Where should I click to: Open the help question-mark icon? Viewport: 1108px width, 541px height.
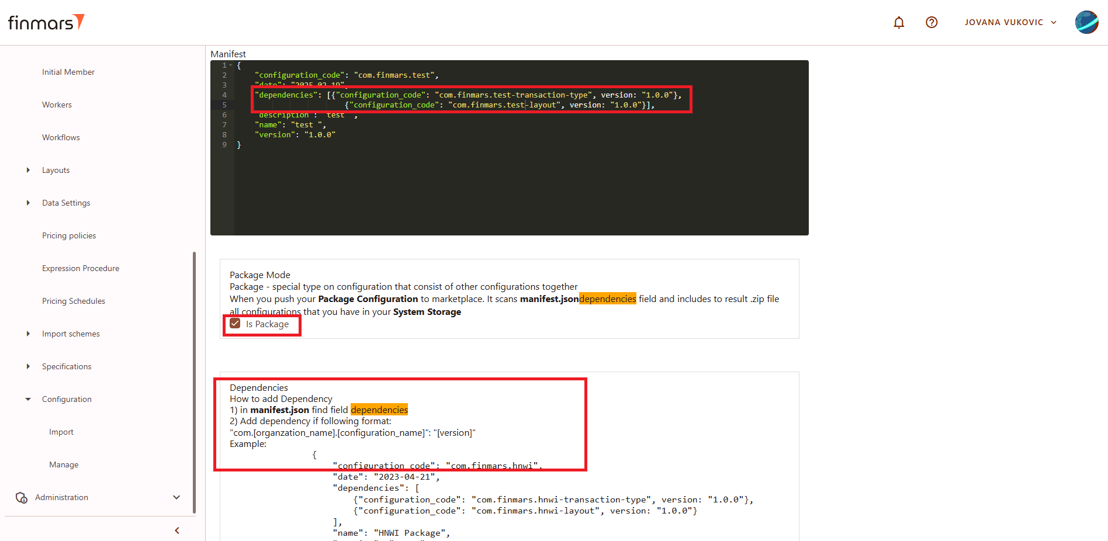pyautogui.click(x=932, y=22)
